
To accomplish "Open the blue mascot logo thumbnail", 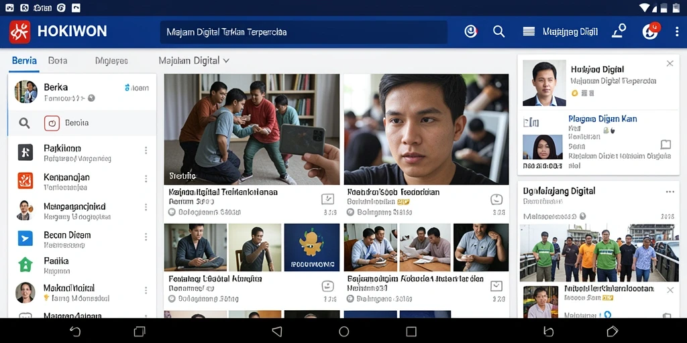I will pyautogui.click(x=311, y=248).
